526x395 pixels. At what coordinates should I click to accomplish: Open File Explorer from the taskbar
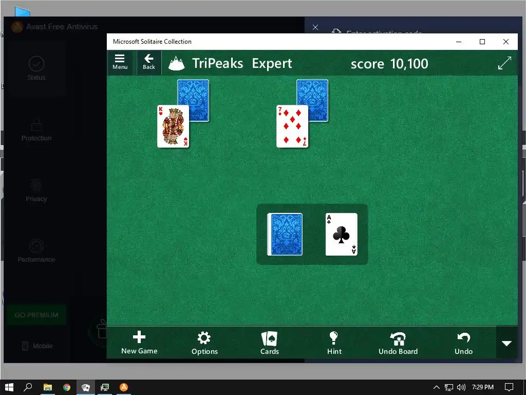coord(48,387)
